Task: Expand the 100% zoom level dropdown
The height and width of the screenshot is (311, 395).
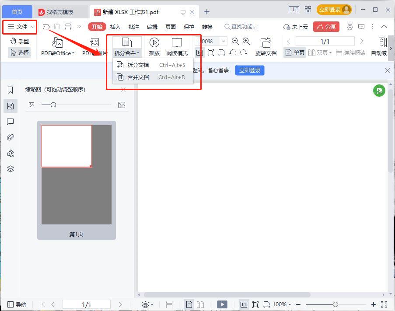Action: point(224,41)
